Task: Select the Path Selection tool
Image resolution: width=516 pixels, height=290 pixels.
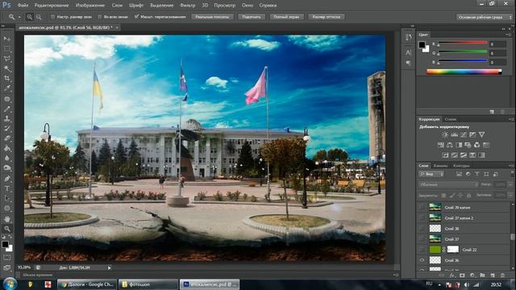Action: [7, 198]
